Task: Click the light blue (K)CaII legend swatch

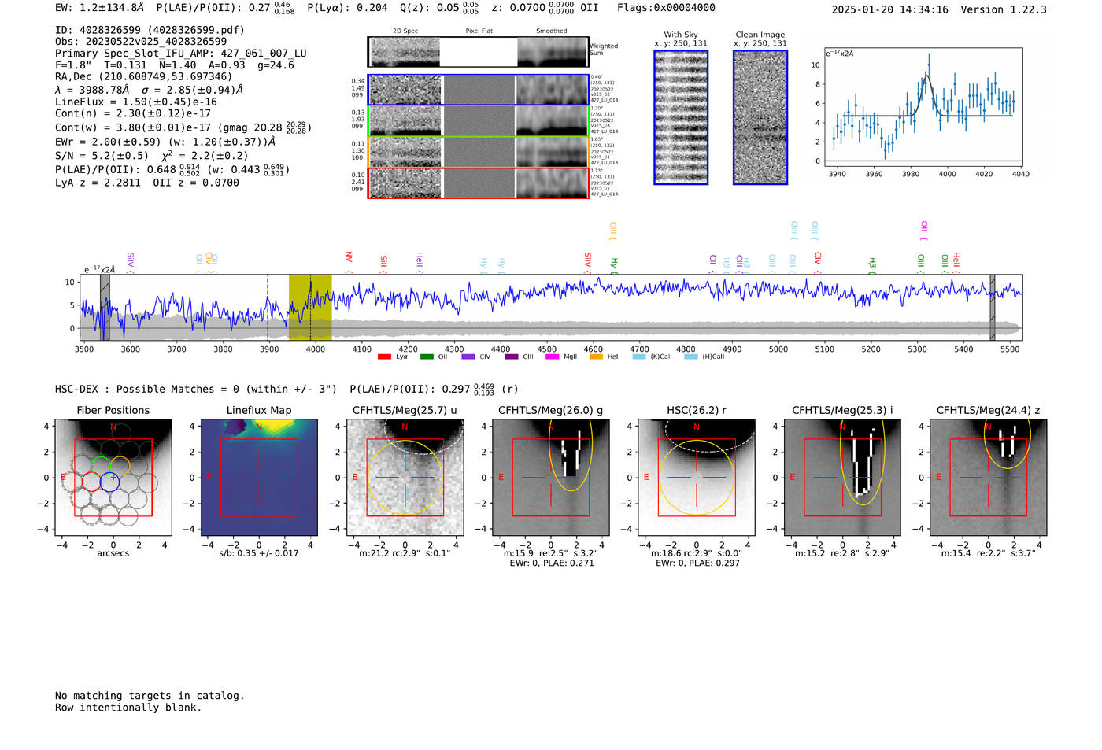Action: 639,357
